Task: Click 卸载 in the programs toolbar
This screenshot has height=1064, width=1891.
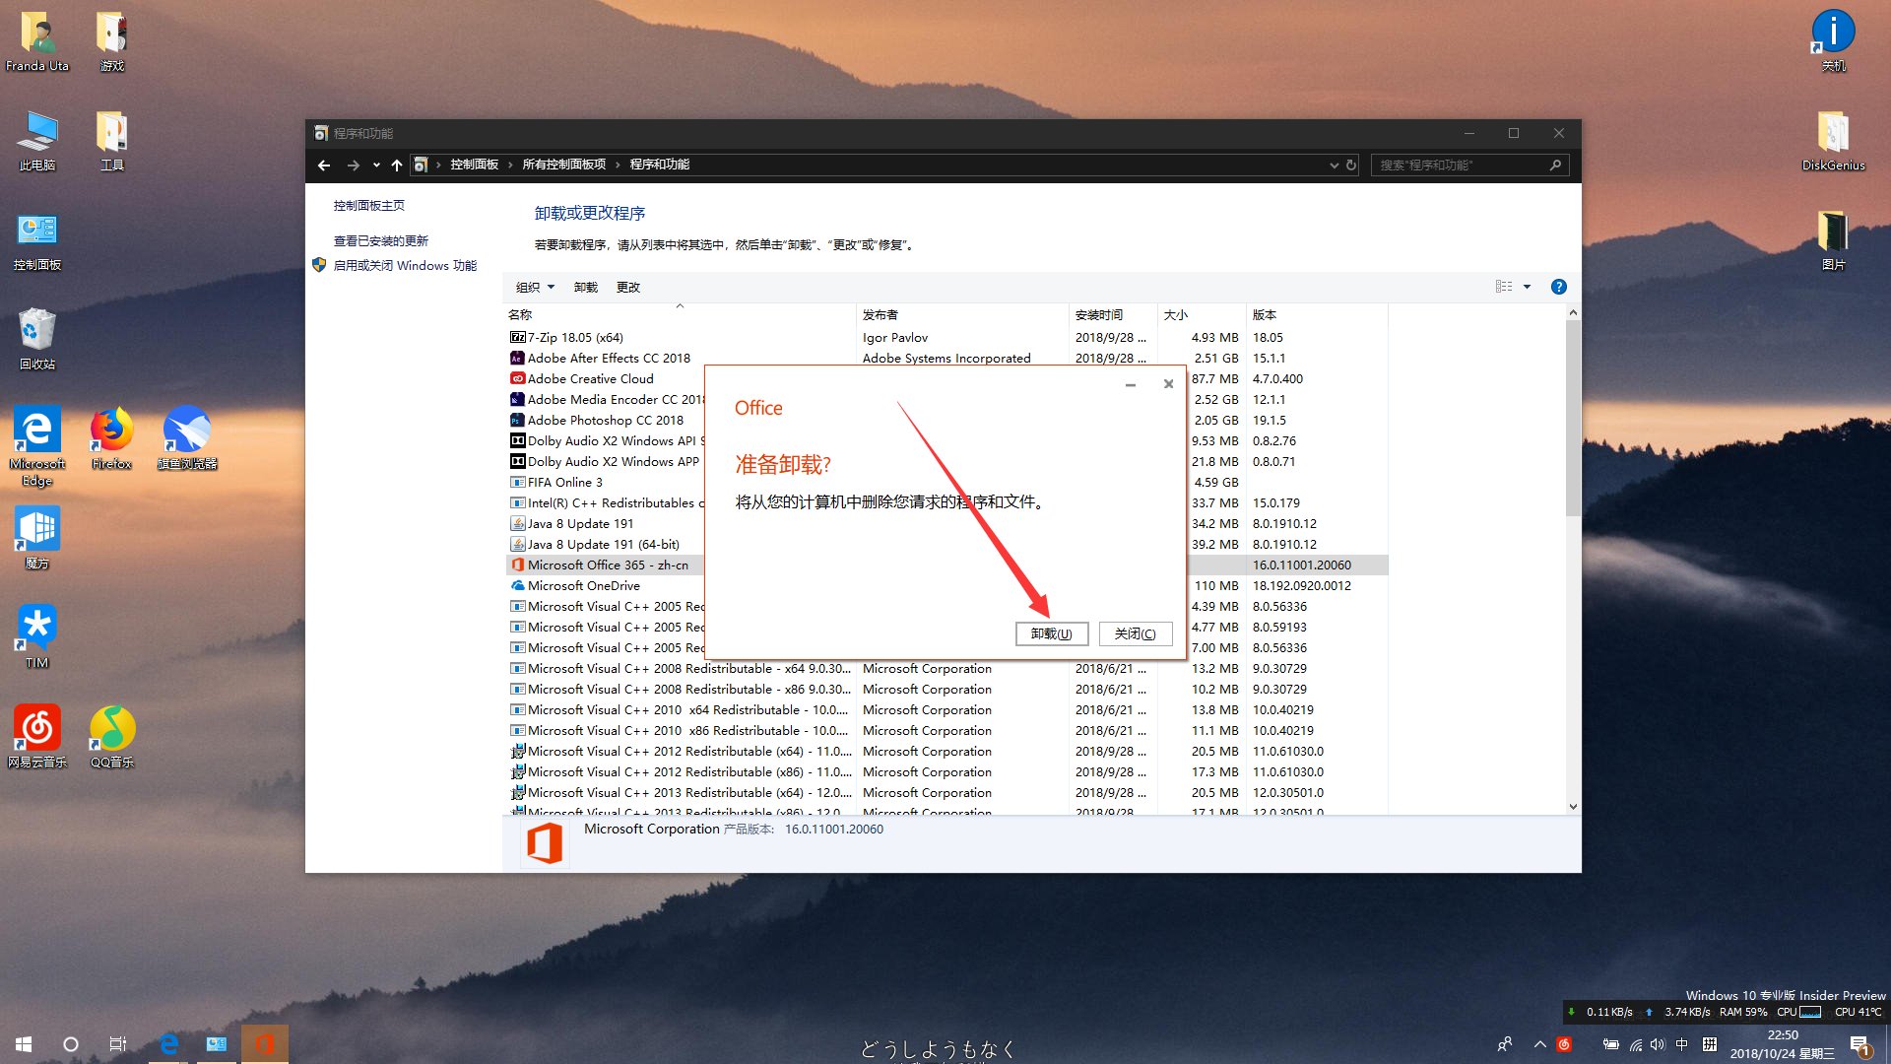Action: click(586, 288)
